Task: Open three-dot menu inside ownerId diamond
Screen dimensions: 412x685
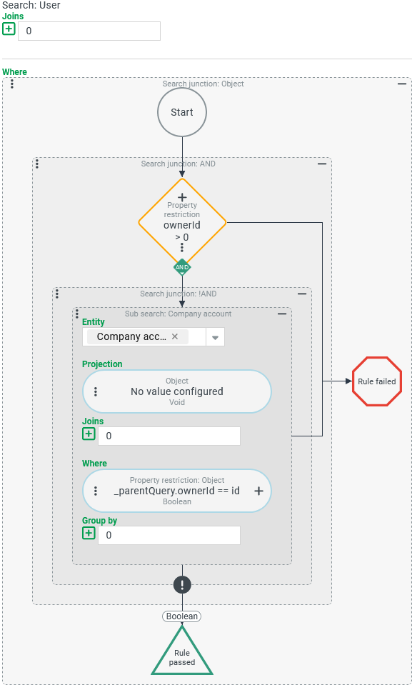Action: (182, 248)
